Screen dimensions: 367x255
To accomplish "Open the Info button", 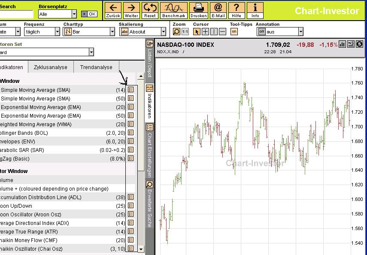I will (x=255, y=11).
